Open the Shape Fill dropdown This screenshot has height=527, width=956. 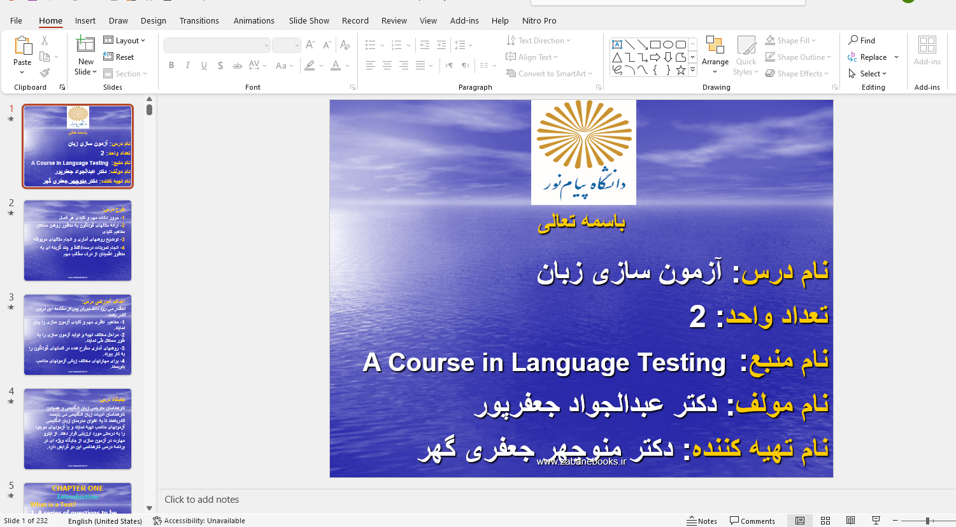[790, 40]
